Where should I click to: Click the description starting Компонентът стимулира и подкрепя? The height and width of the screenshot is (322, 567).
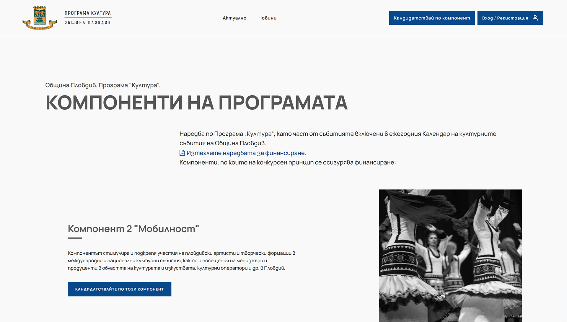click(182, 261)
